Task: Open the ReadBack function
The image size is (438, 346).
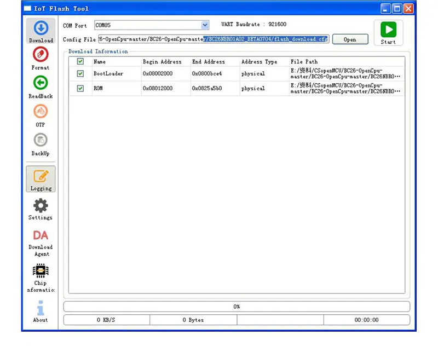Action: tap(41, 87)
